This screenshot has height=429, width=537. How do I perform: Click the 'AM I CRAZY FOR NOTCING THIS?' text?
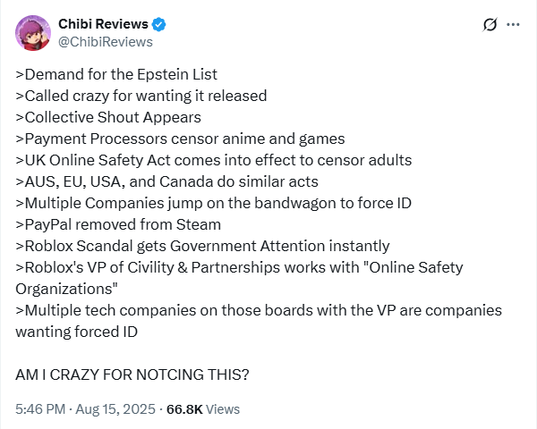pos(132,374)
